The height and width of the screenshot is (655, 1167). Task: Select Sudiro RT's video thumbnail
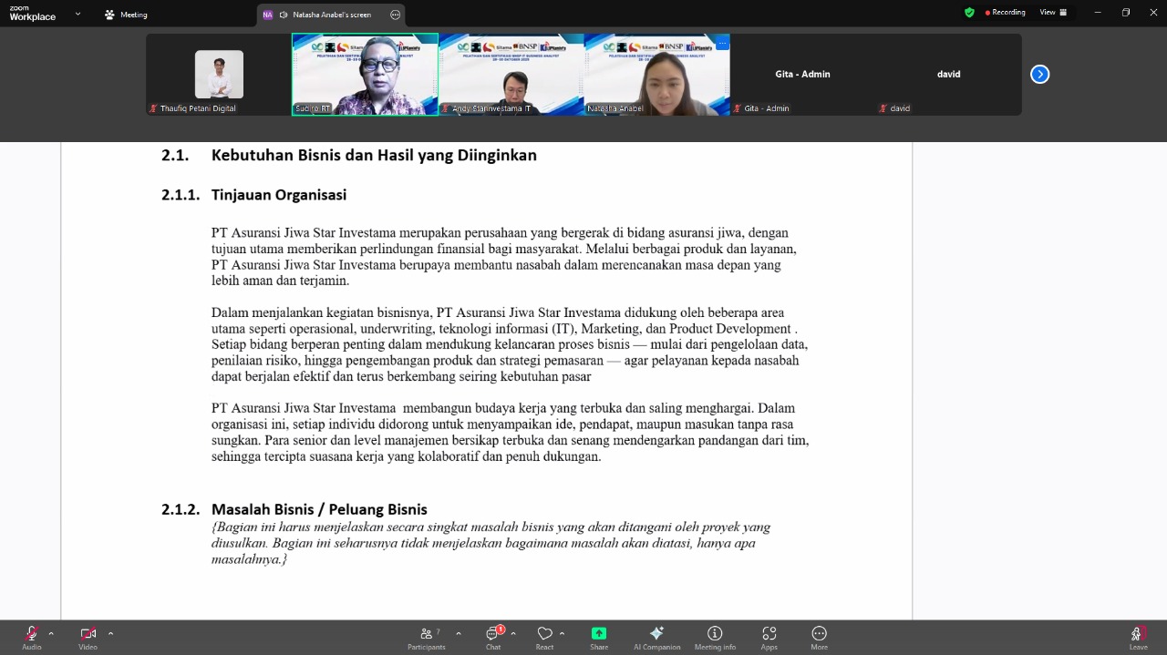click(x=365, y=75)
